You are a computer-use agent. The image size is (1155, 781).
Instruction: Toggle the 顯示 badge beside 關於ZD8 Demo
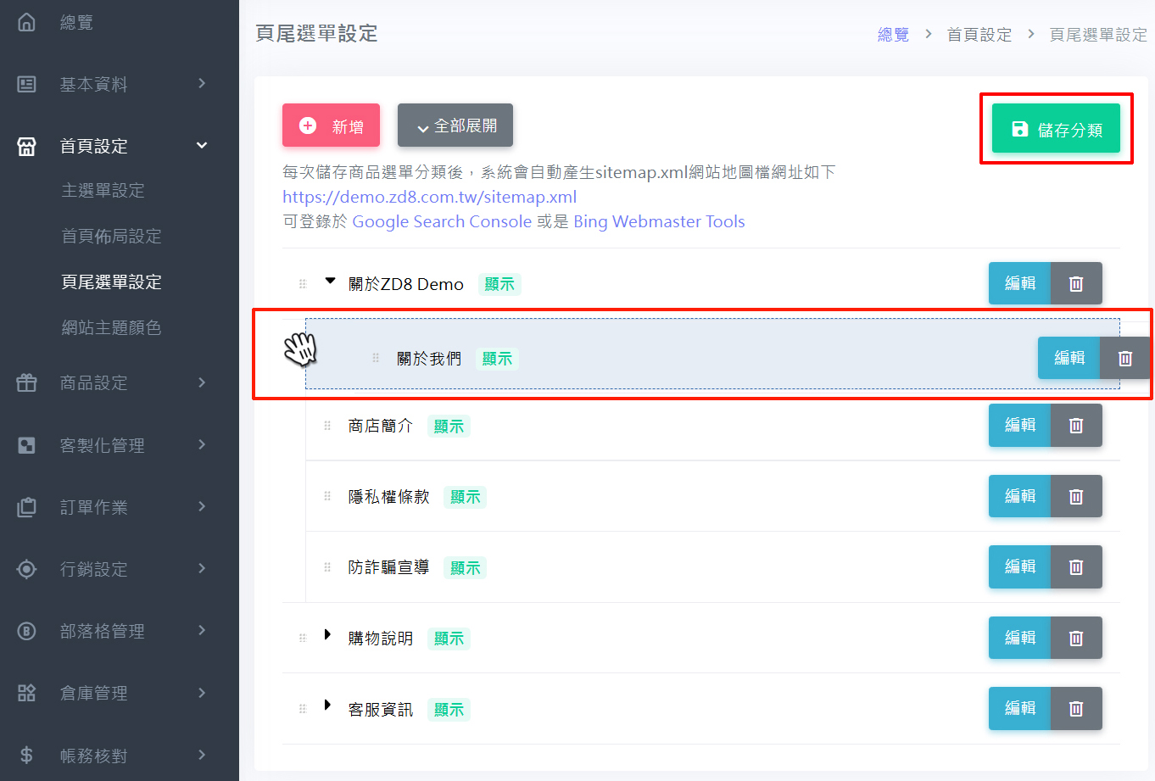tap(499, 284)
